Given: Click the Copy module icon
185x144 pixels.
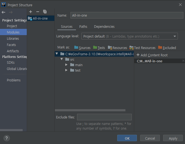Looking at the screenshot, I should click(45, 12).
